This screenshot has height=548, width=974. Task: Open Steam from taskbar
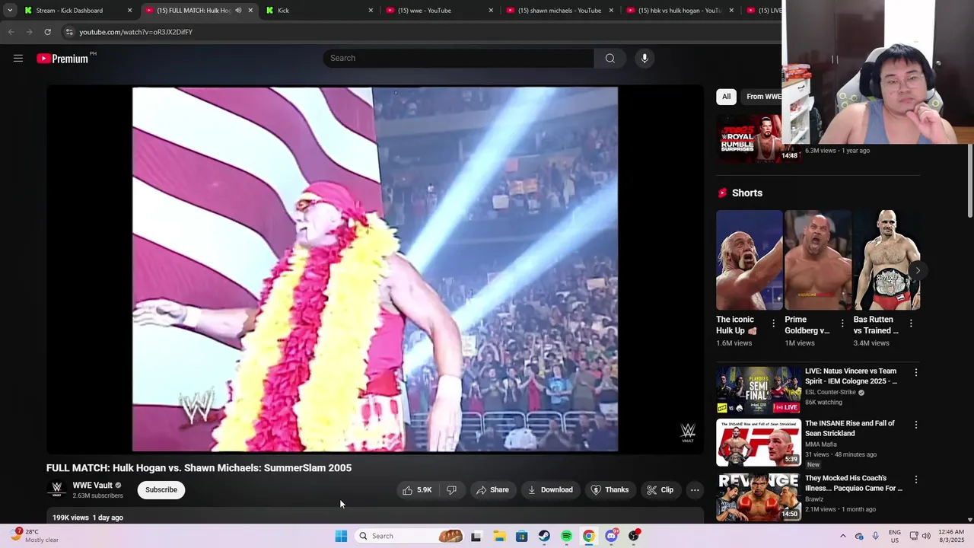[x=544, y=536]
